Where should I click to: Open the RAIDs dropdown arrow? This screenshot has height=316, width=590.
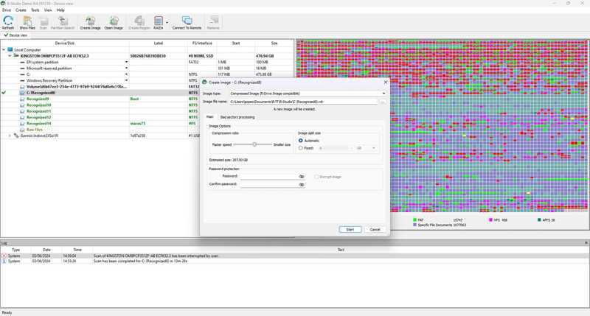click(x=167, y=23)
